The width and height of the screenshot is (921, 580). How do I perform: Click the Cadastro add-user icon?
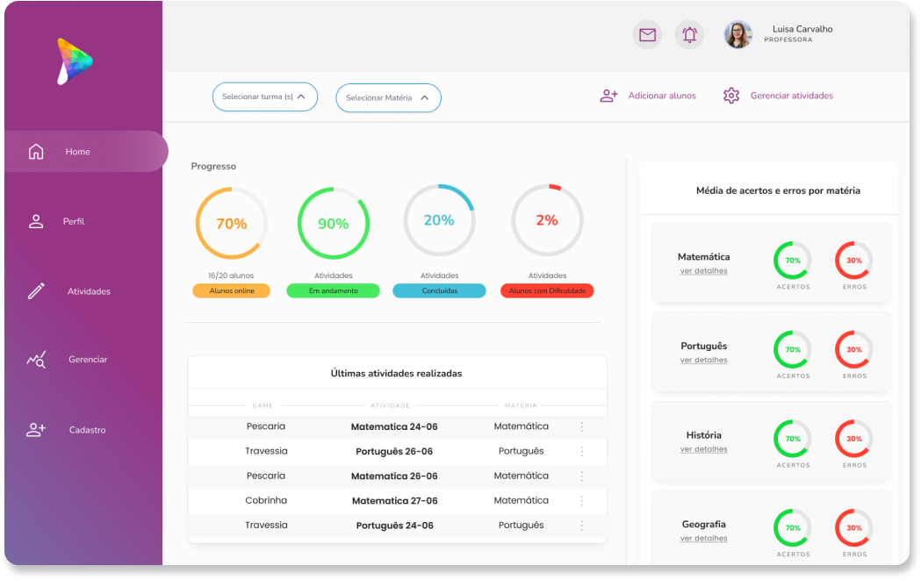pyautogui.click(x=36, y=430)
